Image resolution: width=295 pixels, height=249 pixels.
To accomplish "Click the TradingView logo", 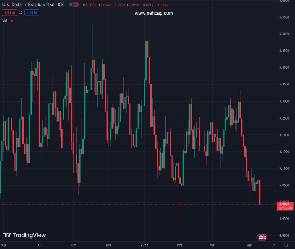I will [25, 235].
